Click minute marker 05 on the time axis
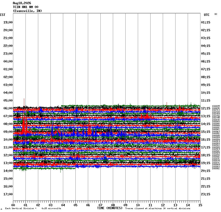221x212 pixels. point(75,205)
